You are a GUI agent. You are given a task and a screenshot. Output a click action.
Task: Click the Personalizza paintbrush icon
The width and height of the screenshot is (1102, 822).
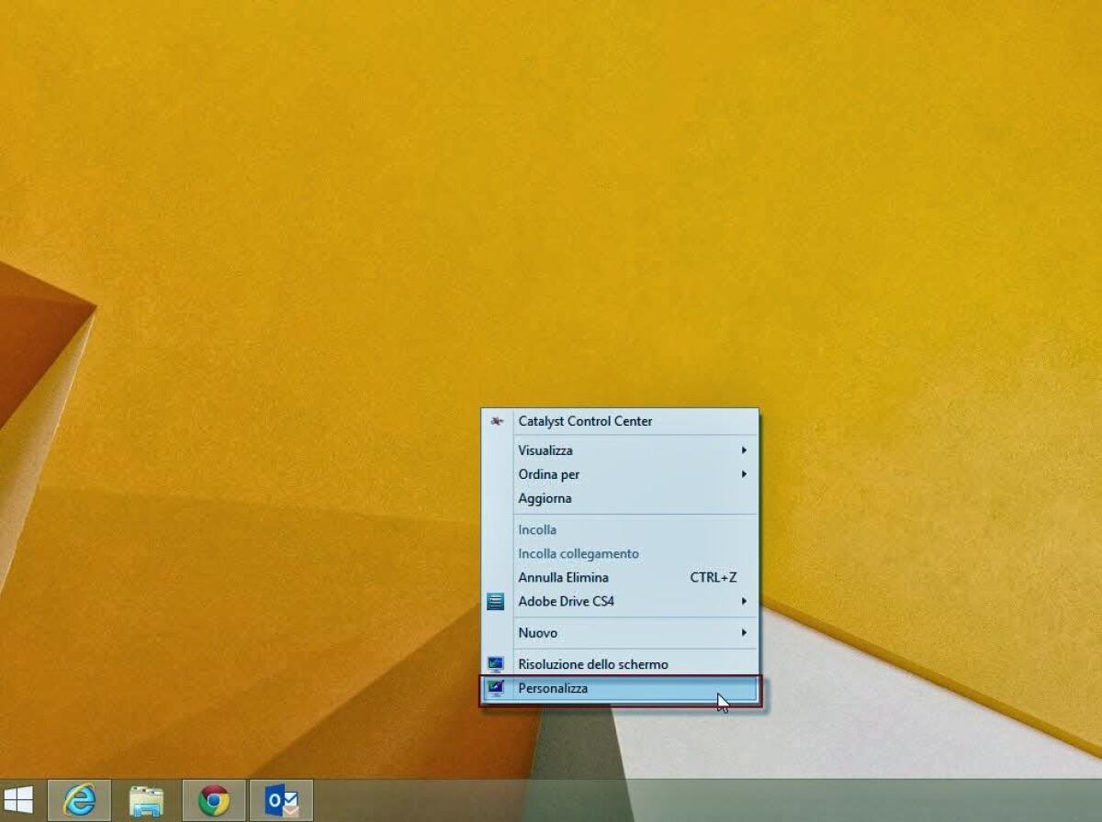pos(495,688)
